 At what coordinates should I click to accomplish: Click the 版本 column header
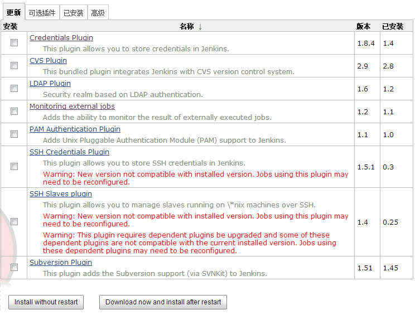click(363, 26)
